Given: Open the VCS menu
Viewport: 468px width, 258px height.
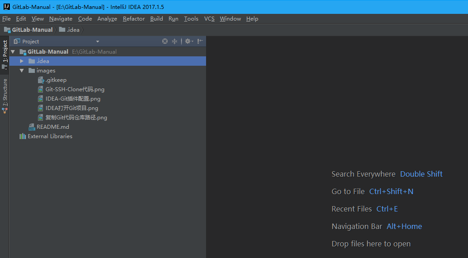Looking at the screenshot, I should click(209, 19).
